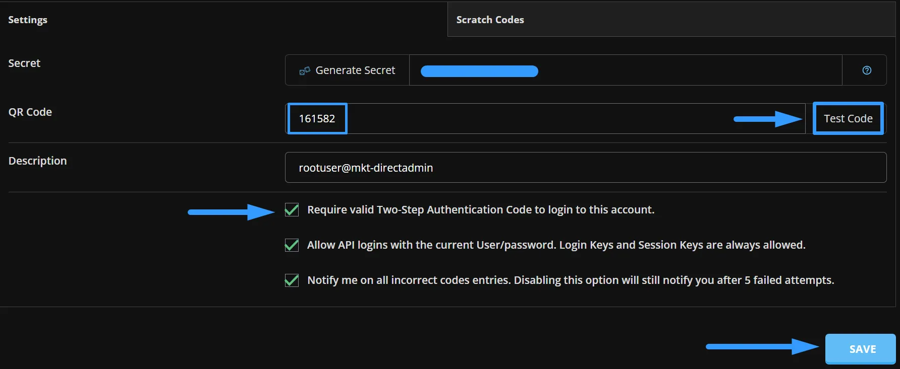
Task: Toggle Notify me on incorrect codes checkbox
Action: [292, 280]
